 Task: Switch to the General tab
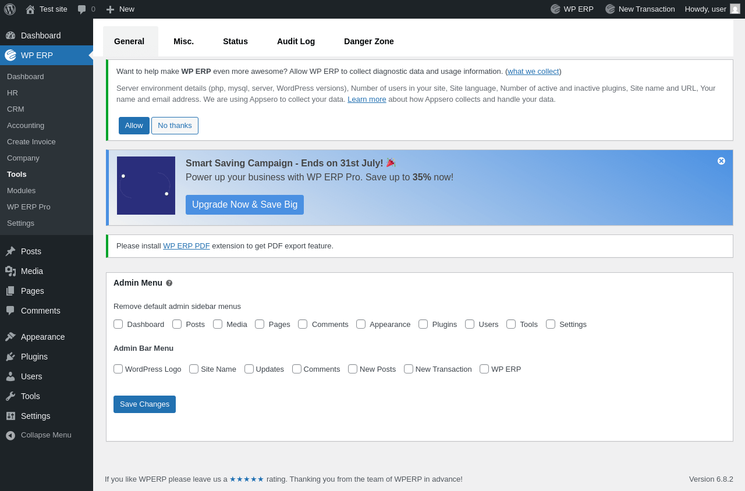[129, 41]
